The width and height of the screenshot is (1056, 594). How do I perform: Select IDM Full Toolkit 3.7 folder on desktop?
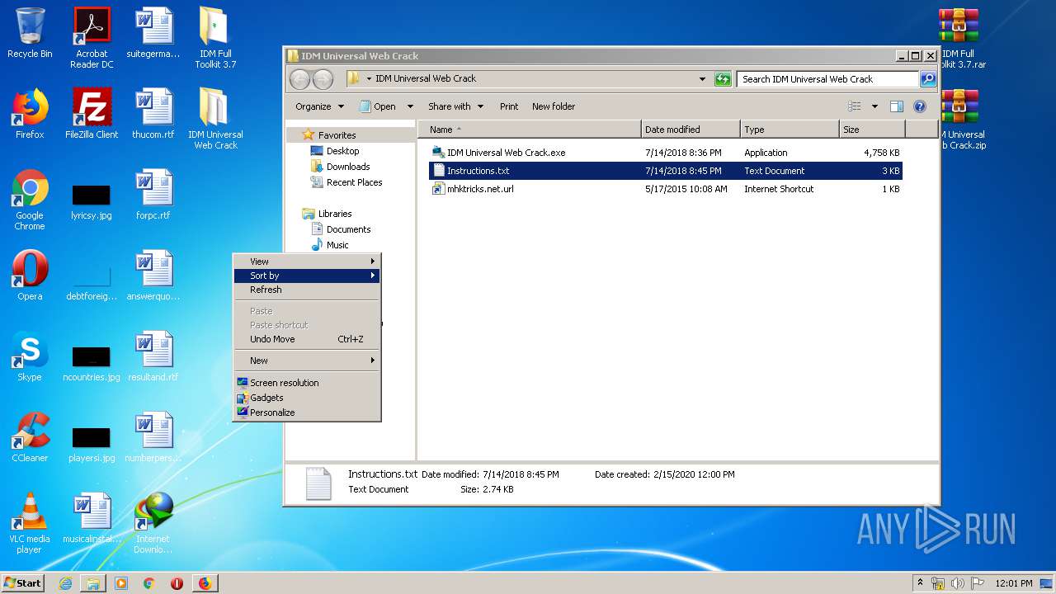click(215, 38)
